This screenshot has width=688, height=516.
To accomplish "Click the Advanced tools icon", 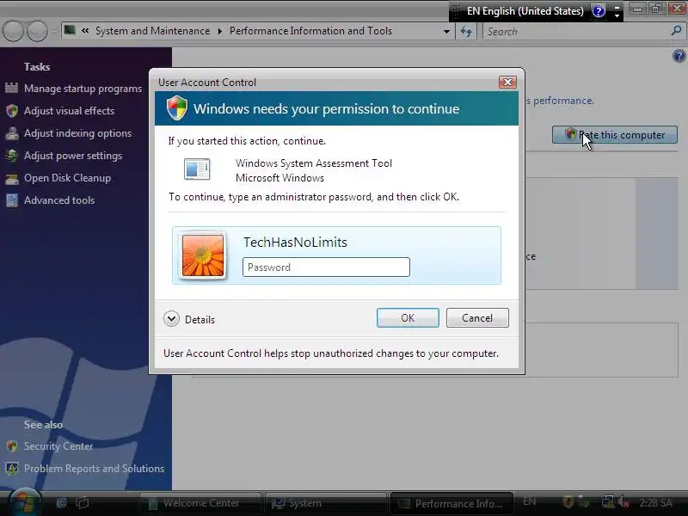I will pyautogui.click(x=12, y=200).
